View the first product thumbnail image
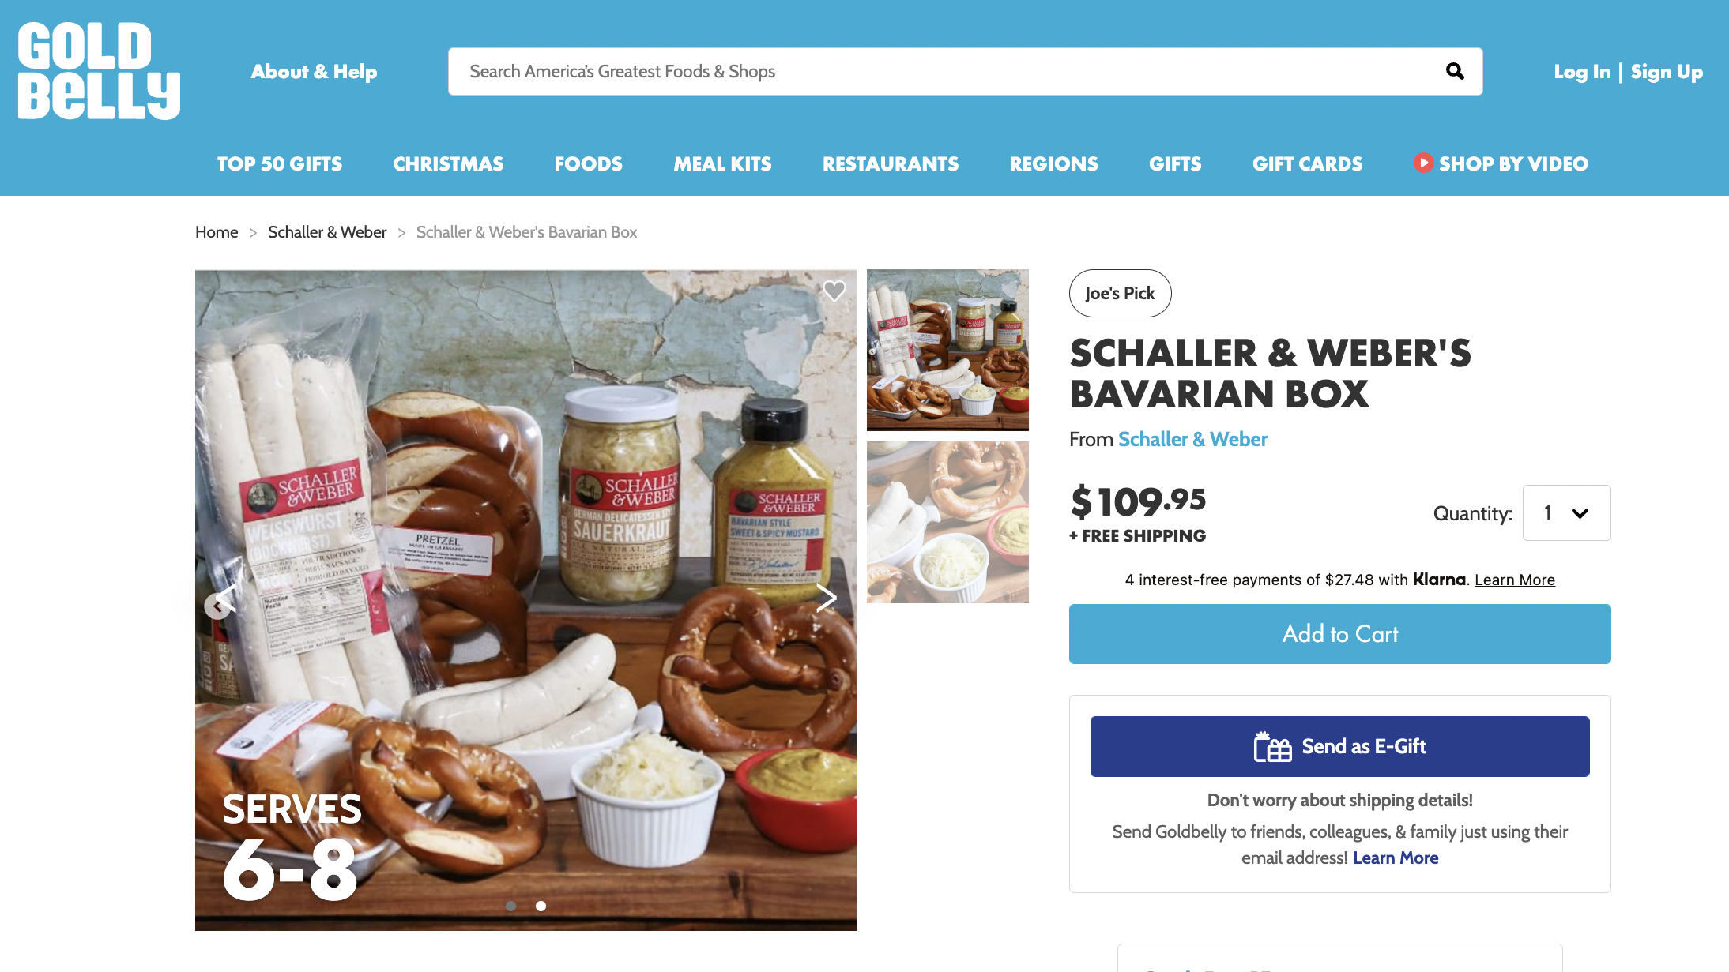The height and width of the screenshot is (972, 1729). click(x=947, y=350)
